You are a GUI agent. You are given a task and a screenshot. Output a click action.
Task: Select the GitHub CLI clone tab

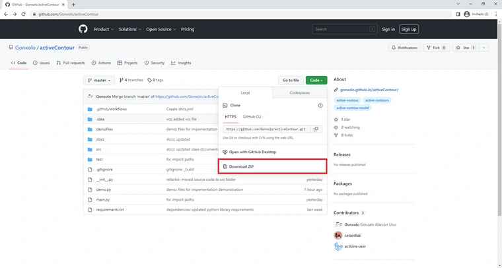point(252,117)
